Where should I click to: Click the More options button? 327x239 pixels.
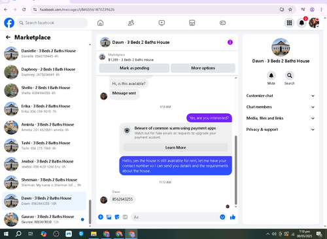(x=203, y=68)
